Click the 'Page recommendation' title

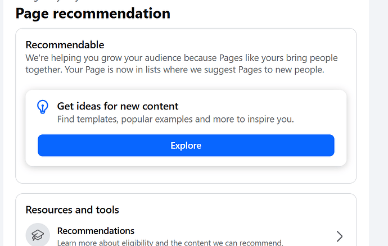pyautogui.click(x=93, y=13)
